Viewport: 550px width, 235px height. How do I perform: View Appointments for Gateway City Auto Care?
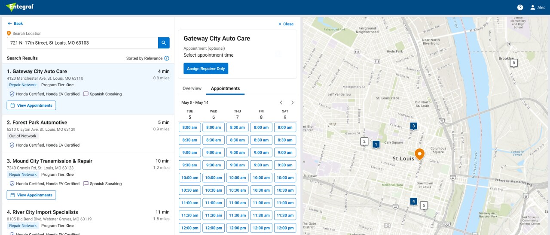31,105
